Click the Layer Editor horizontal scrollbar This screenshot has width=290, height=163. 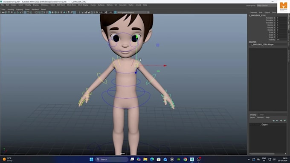tap(263, 154)
